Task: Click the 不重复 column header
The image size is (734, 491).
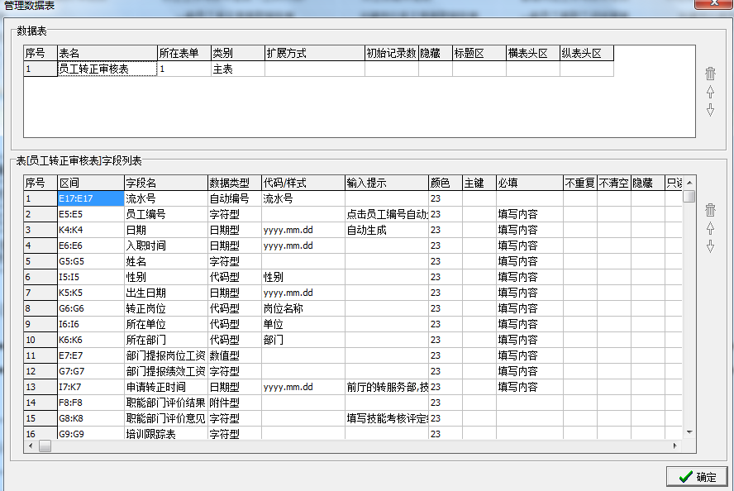Action: pyautogui.click(x=580, y=183)
